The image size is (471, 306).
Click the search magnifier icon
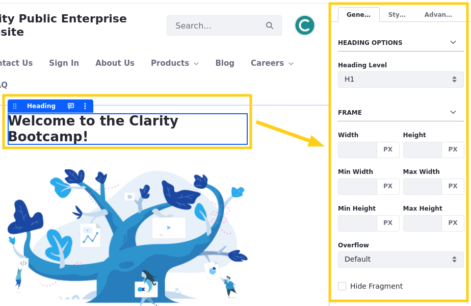[270, 25]
